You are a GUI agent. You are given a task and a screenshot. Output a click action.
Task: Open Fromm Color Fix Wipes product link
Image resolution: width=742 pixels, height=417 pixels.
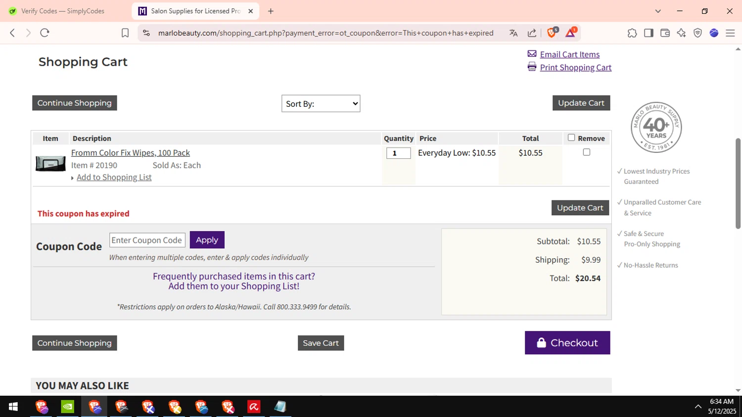131,153
